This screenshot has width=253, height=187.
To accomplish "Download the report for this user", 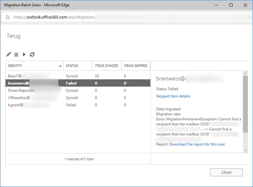I will [x=197, y=144].
